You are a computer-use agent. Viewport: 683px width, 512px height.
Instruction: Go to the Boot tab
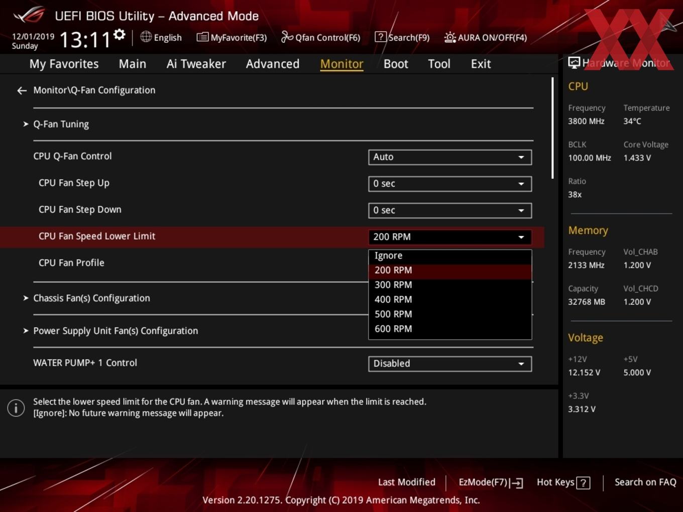pos(396,64)
